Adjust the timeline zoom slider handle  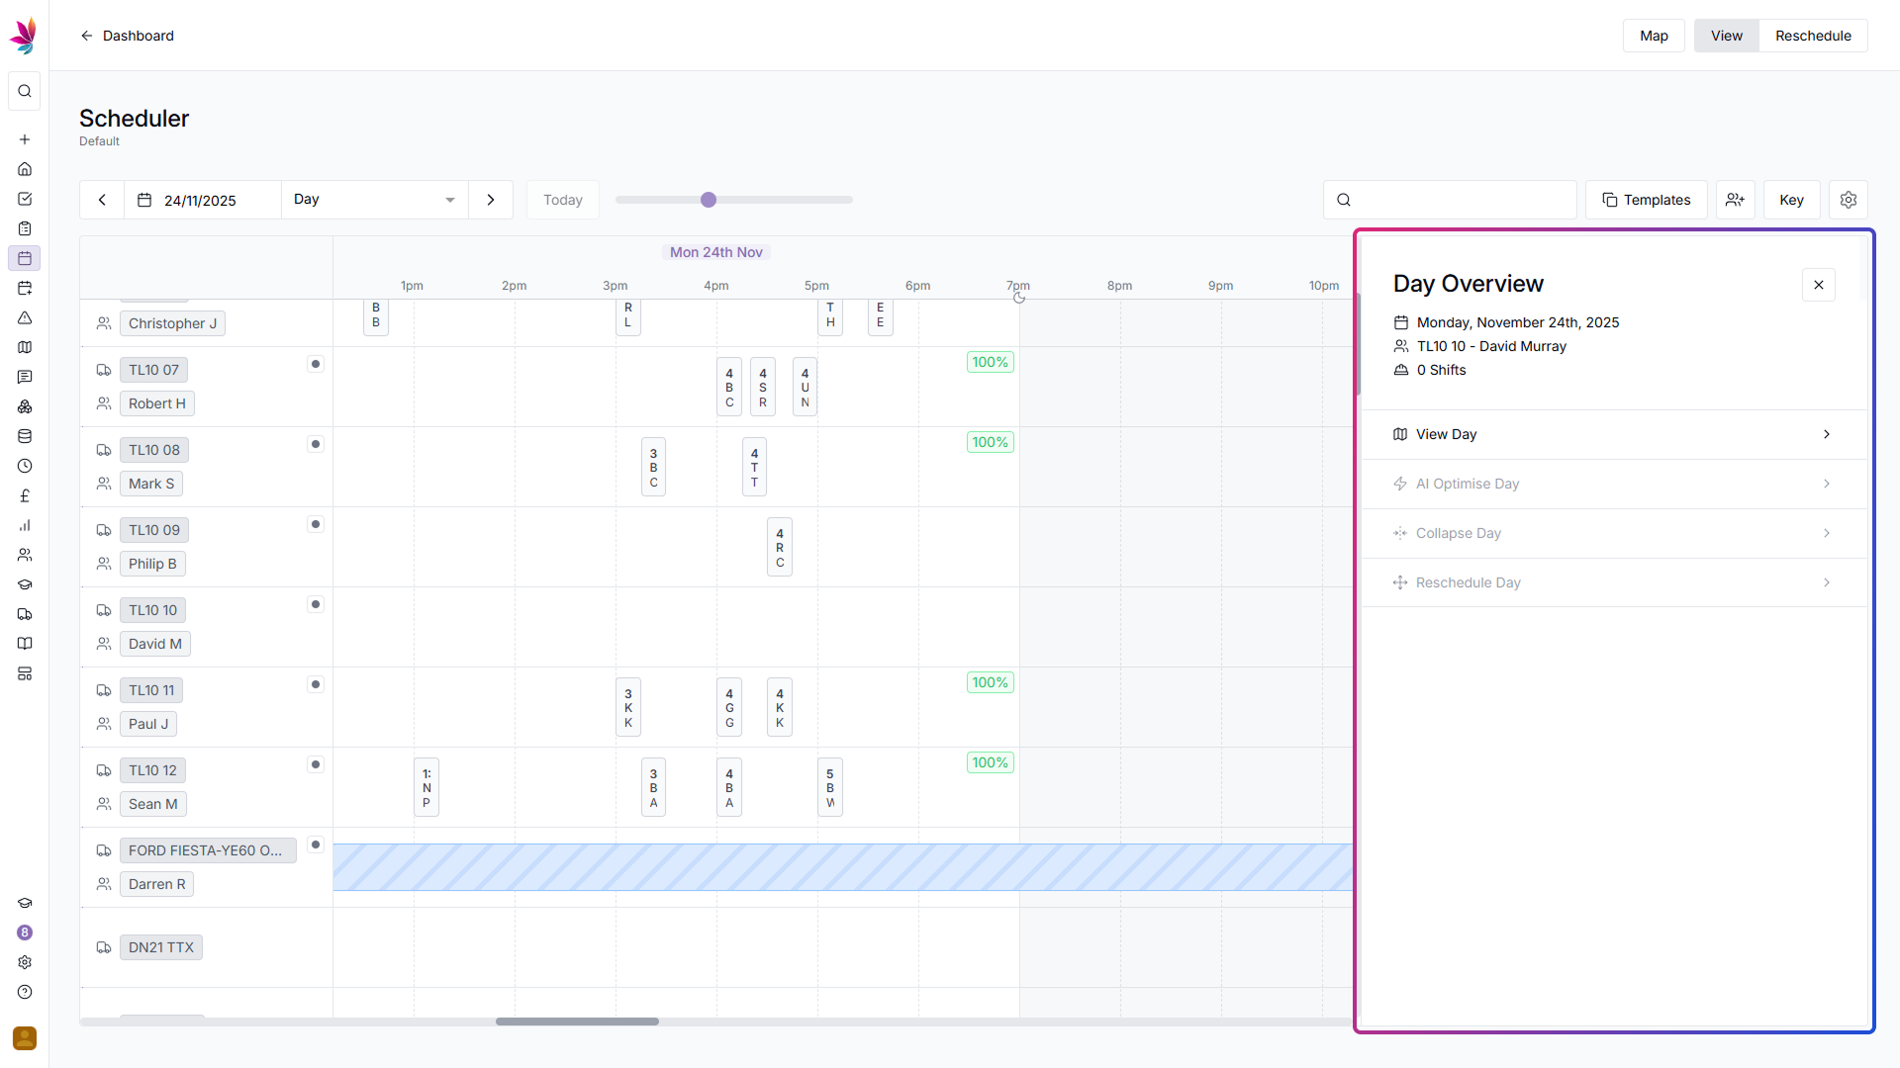coord(709,199)
